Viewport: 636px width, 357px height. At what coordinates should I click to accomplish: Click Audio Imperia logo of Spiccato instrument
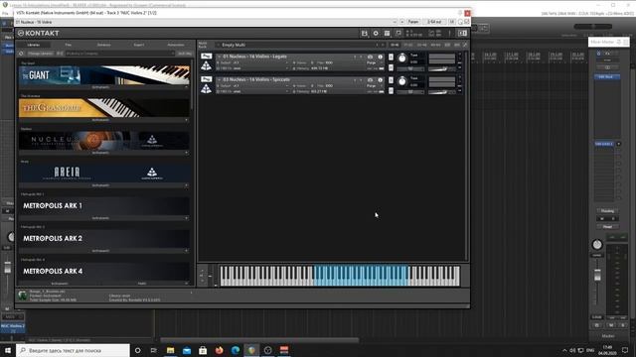206,88
